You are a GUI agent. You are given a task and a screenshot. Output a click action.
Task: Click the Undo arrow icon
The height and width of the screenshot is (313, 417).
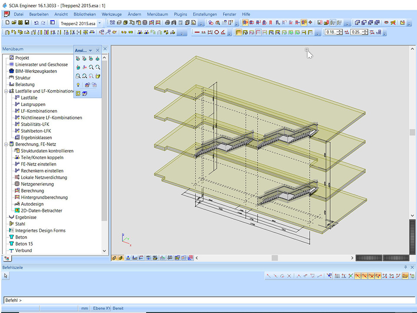36,23
